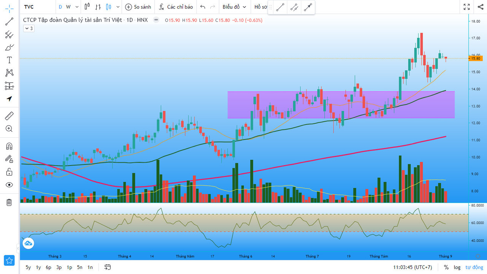Select the crosshair cursor tool

(x=9, y=8)
